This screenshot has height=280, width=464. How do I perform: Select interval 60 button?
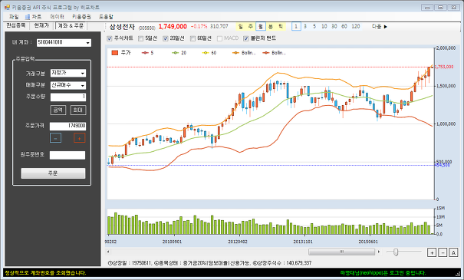click(x=344, y=27)
